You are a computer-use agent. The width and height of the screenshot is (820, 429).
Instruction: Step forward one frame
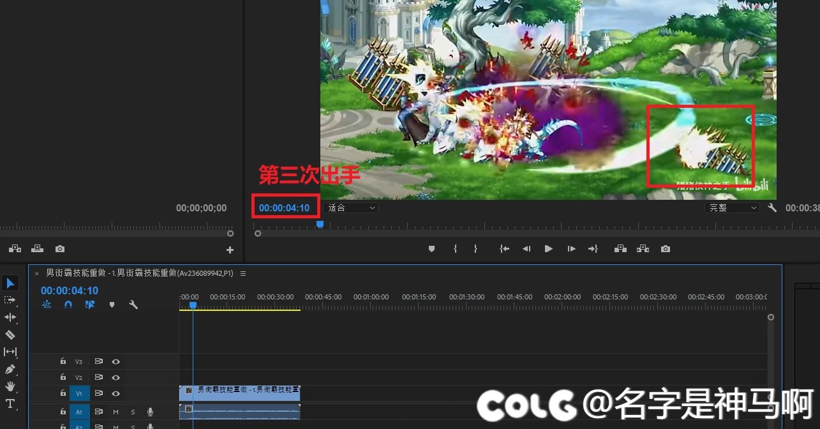pos(571,249)
